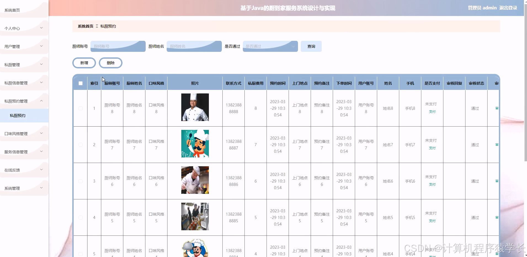Click the 审核状态 column header
Image resolution: width=527 pixels, height=257 pixels.
pyautogui.click(x=477, y=83)
